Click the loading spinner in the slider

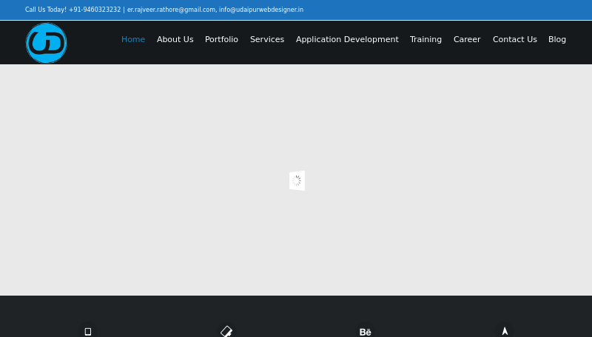point(297,180)
